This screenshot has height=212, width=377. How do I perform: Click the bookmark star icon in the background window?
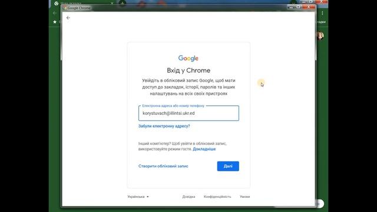tap(55, 22)
